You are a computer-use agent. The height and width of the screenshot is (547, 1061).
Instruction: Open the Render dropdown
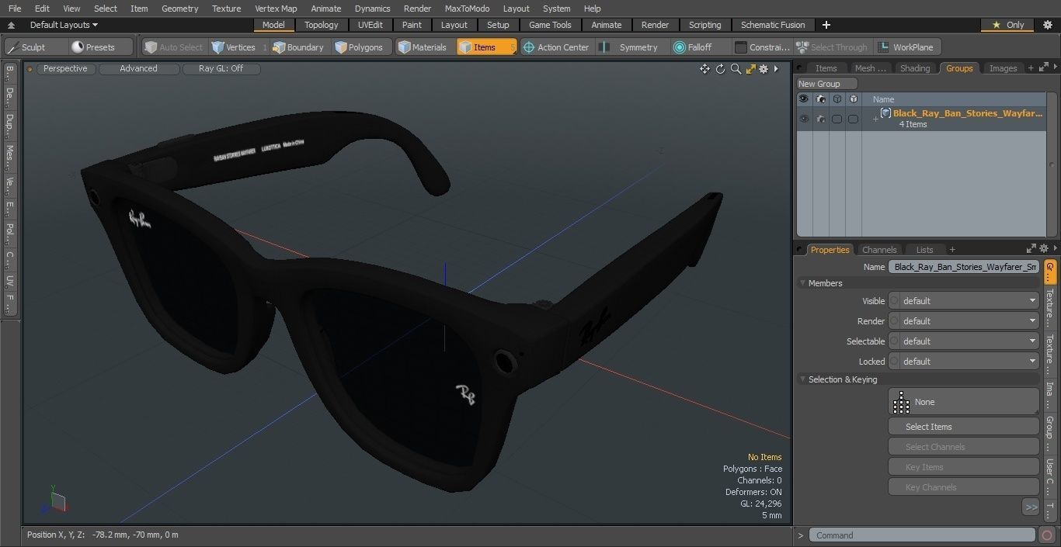point(963,321)
